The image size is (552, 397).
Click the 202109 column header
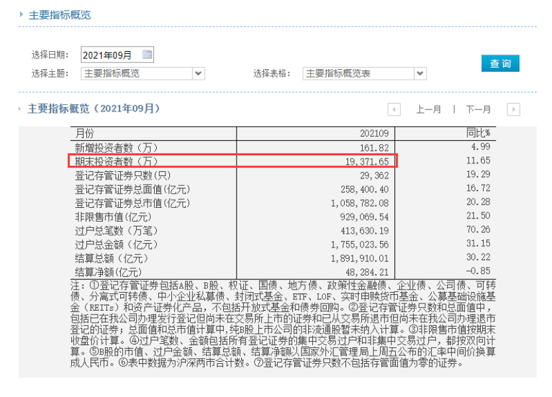pos(373,133)
